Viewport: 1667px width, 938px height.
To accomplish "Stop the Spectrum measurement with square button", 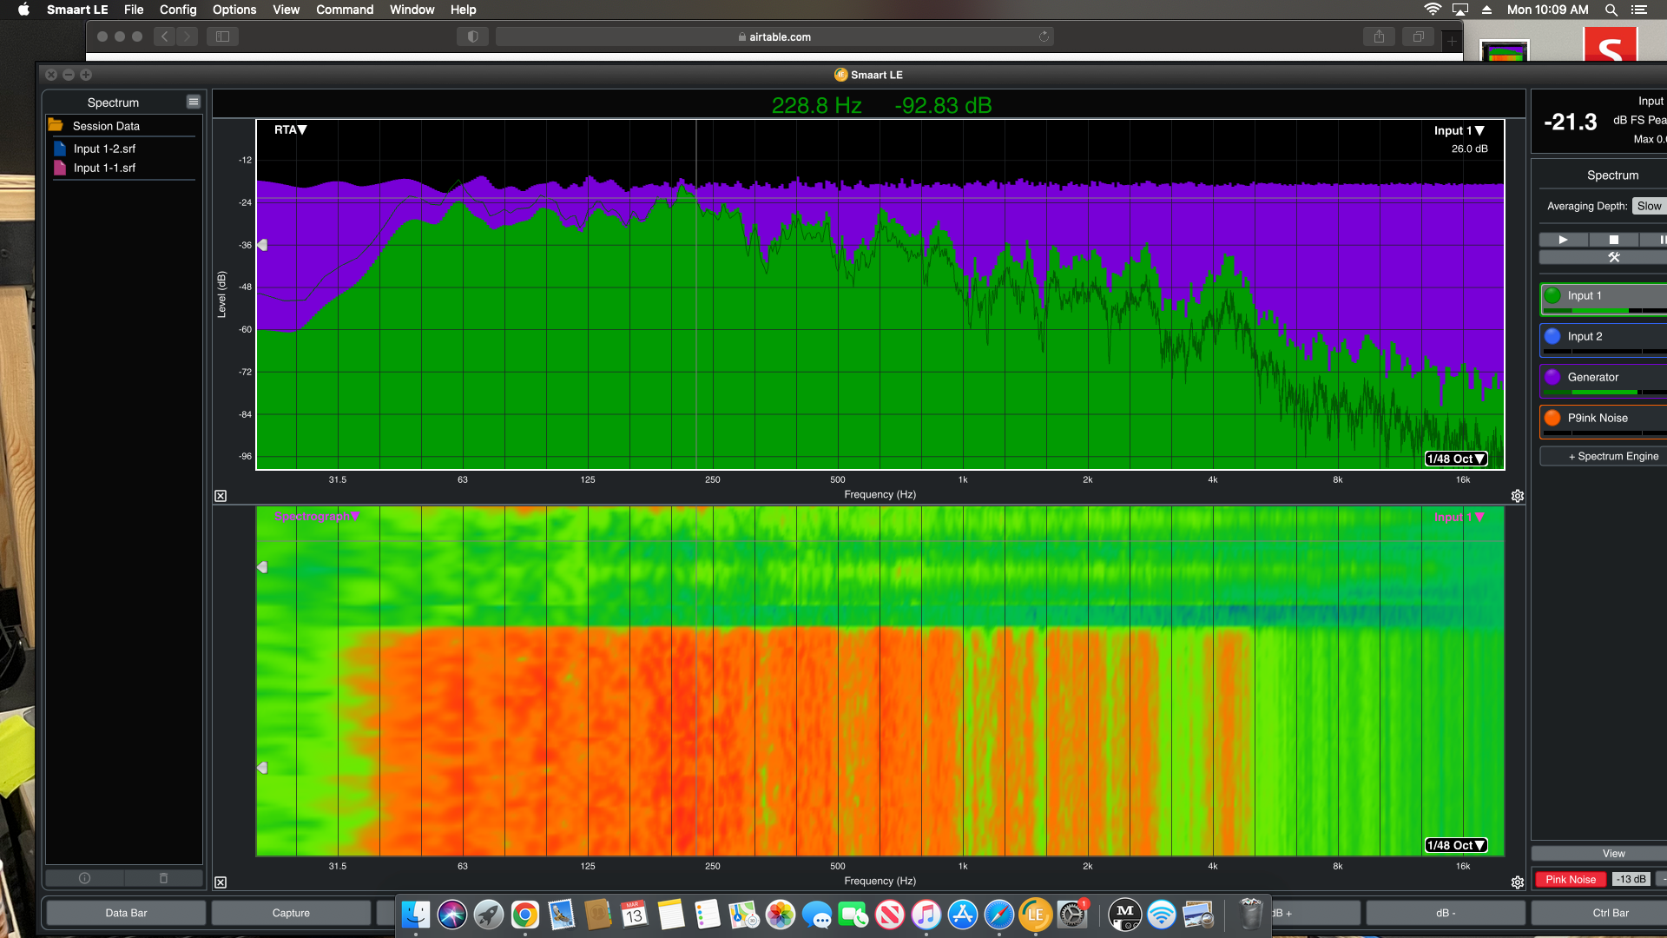I will (1613, 240).
